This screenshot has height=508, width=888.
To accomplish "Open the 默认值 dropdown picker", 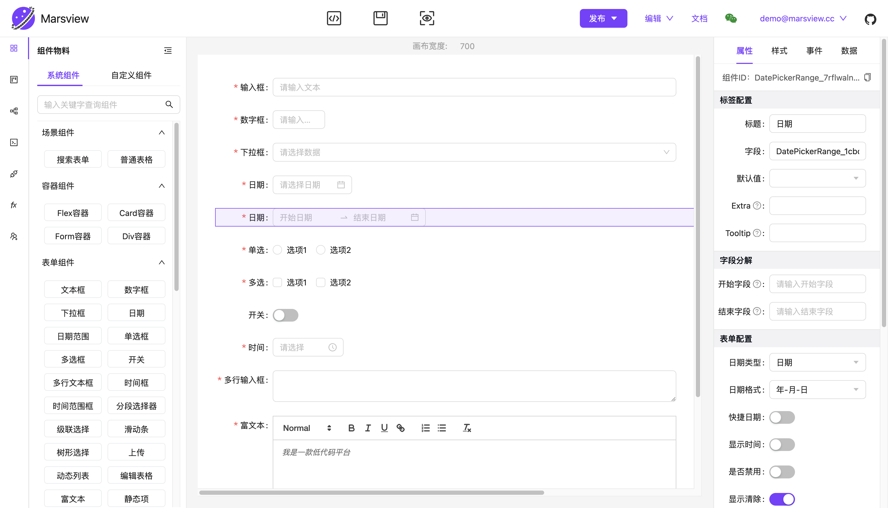I will click(x=817, y=178).
